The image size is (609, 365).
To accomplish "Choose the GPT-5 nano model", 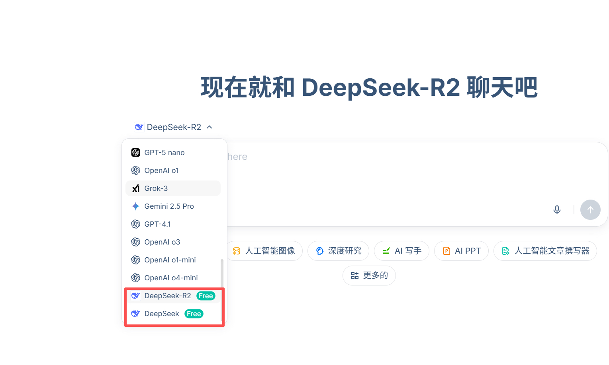I will pyautogui.click(x=173, y=153).
